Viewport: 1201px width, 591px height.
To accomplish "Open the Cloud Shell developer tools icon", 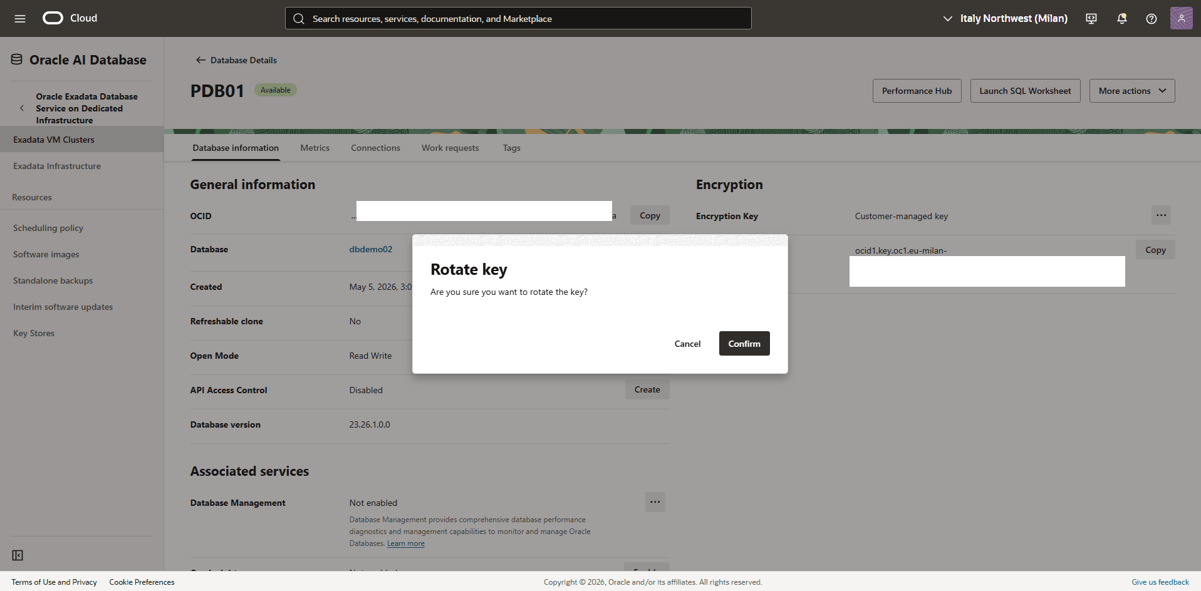I will (x=1091, y=19).
